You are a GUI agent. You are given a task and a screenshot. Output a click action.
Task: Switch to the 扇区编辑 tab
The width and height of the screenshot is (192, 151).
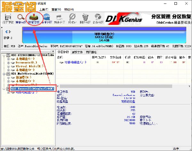coord(91,52)
